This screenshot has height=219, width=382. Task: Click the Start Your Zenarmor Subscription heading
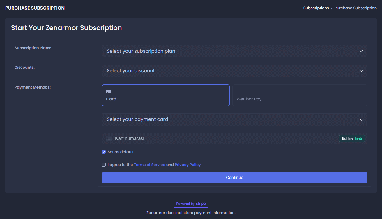(x=66, y=28)
